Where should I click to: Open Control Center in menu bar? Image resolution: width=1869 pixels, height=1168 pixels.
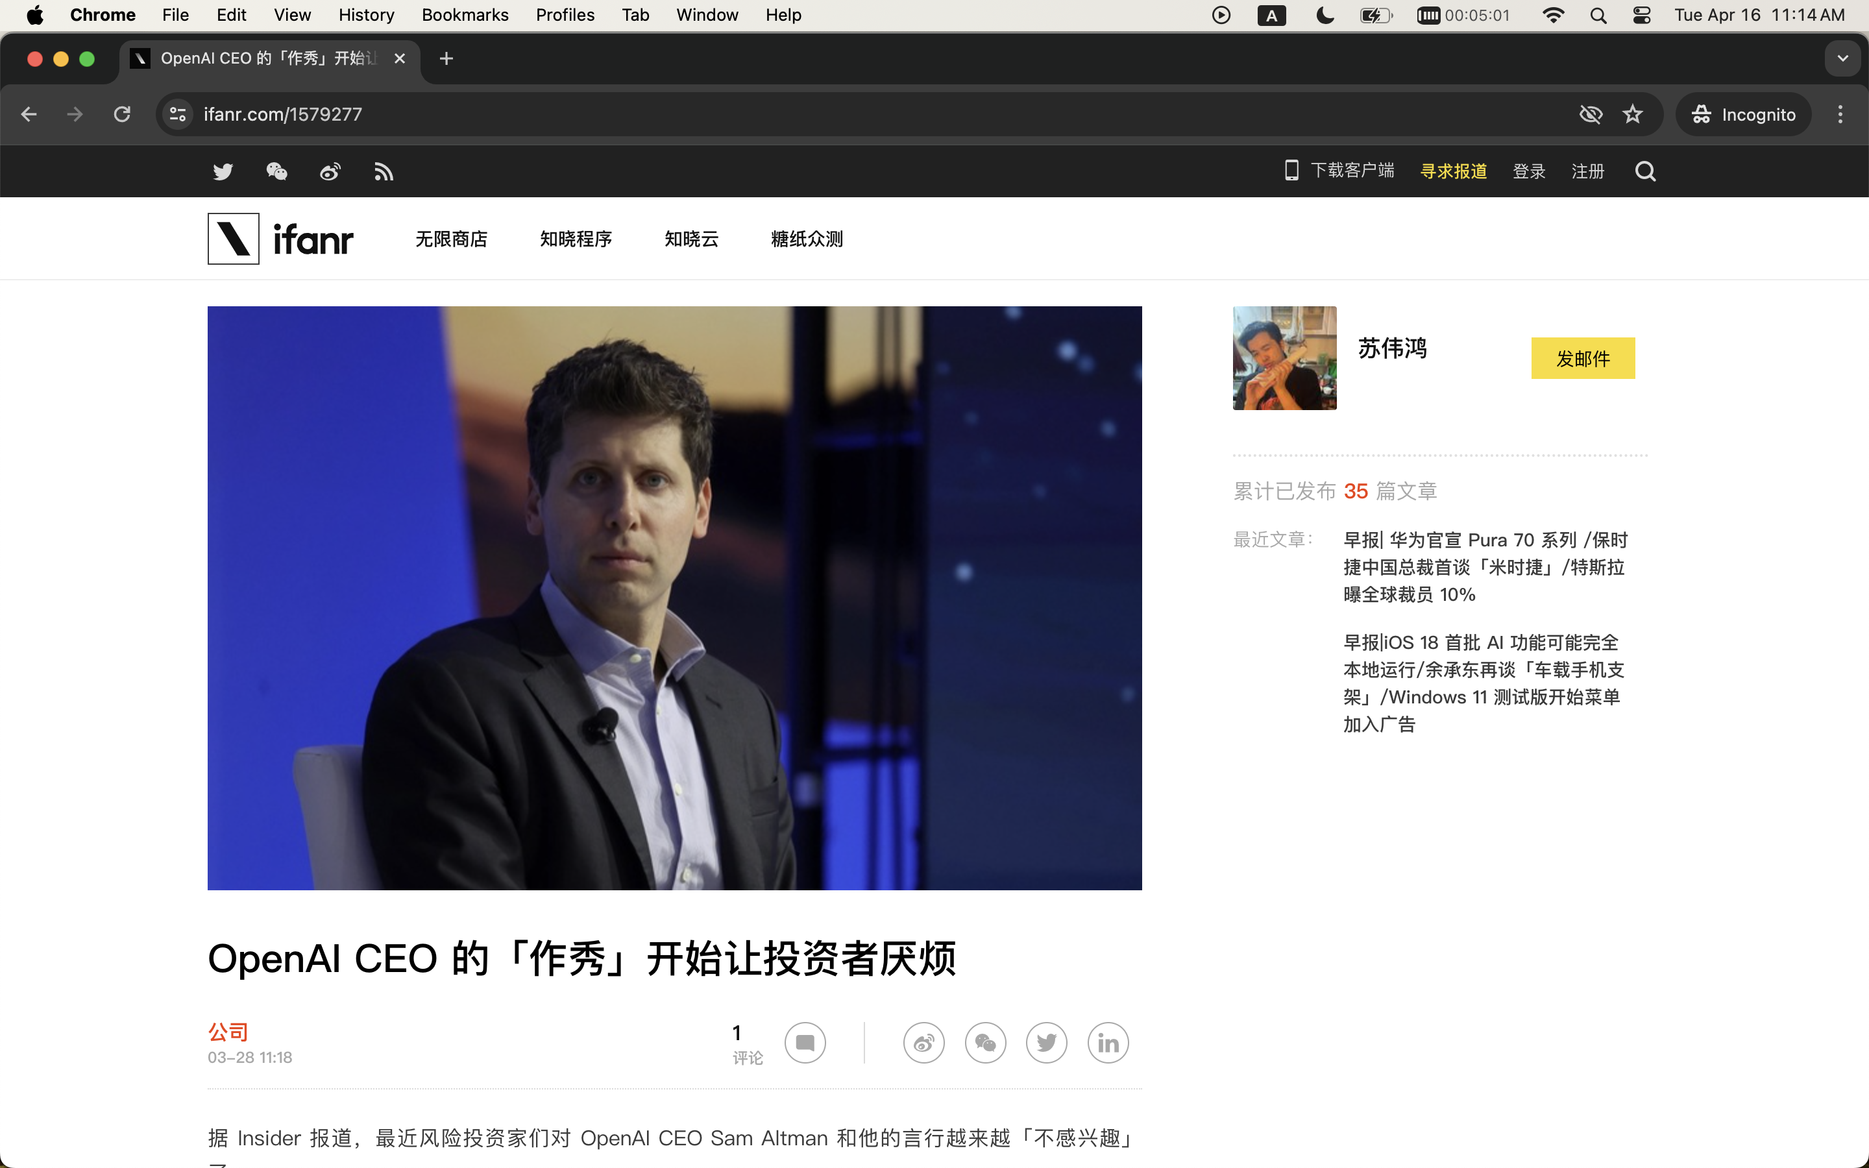click(1642, 15)
